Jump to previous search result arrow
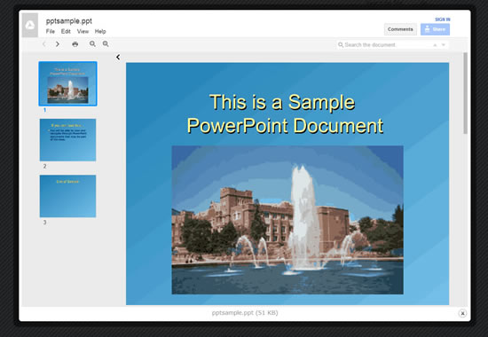Viewport: 488px width, 337px height. 435,45
